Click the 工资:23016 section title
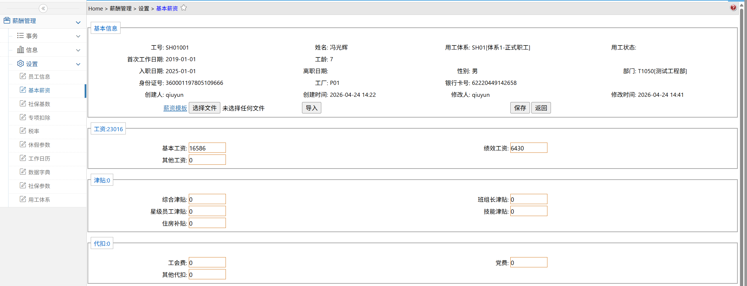The height and width of the screenshot is (286, 747). pyautogui.click(x=108, y=129)
